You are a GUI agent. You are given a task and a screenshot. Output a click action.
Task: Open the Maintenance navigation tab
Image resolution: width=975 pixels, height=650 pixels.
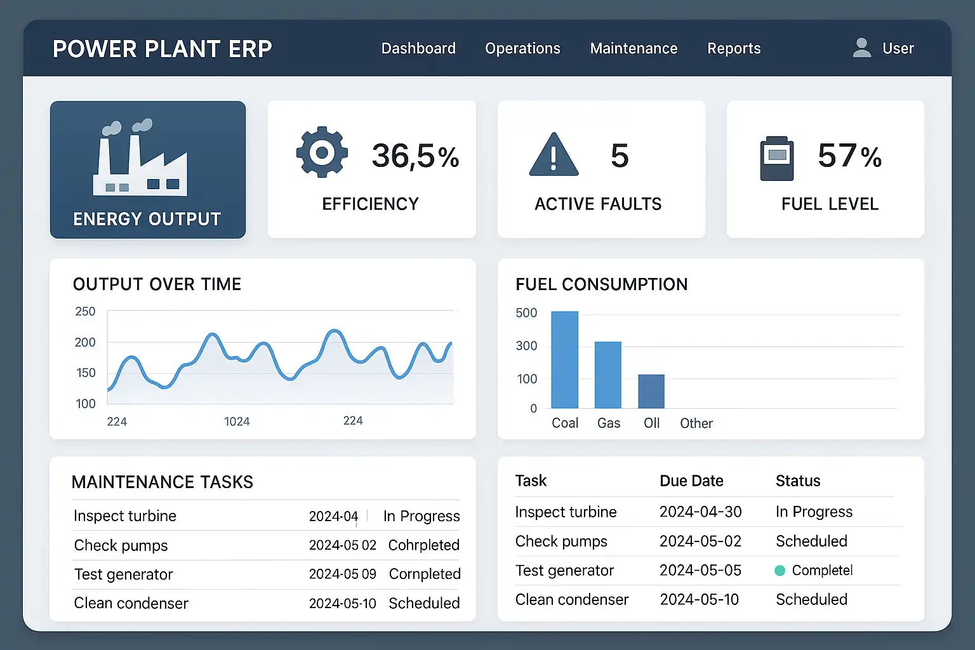tap(633, 48)
